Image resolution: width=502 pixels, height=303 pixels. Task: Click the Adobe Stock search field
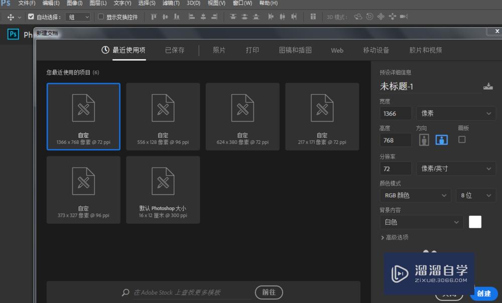click(x=192, y=292)
